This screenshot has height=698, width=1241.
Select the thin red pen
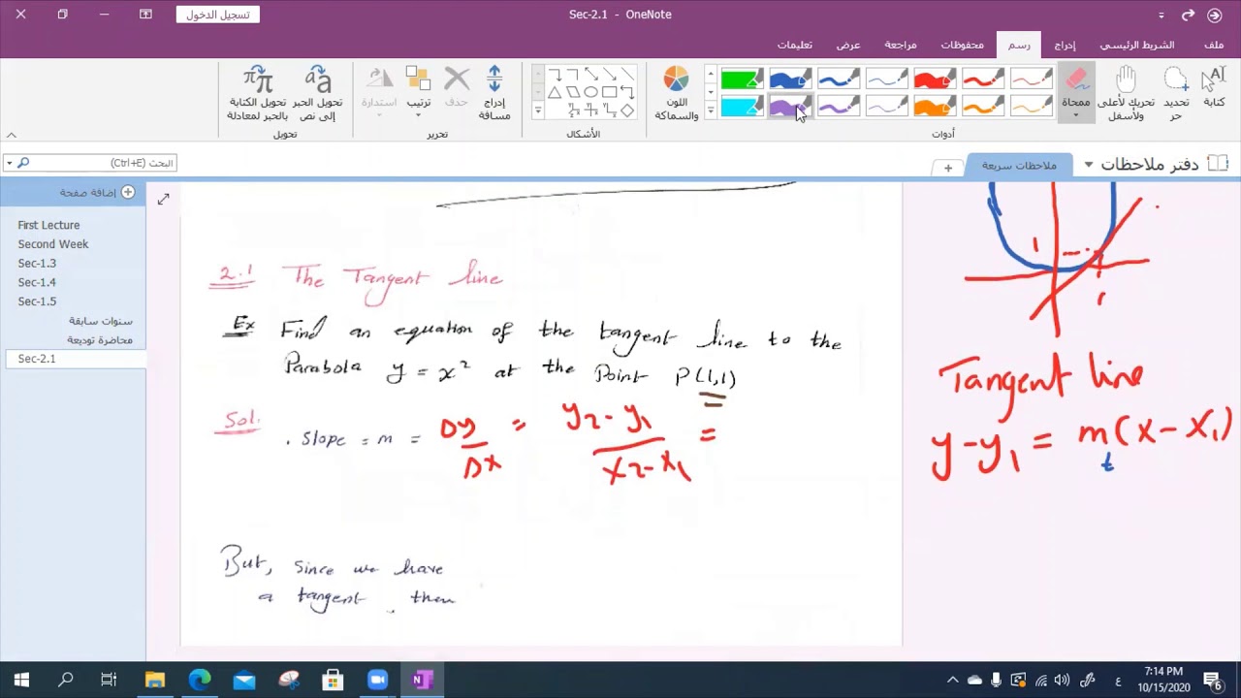tap(1031, 79)
